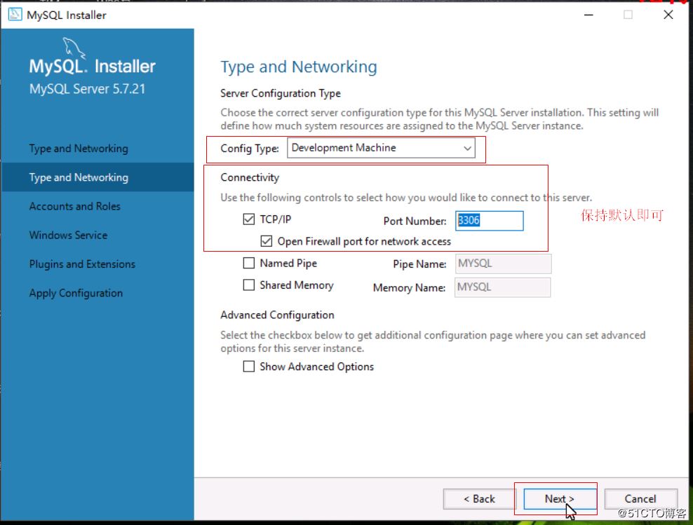Select Plugins and Extensions in sidebar
Viewport: 693px width, 525px height.
pos(81,264)
